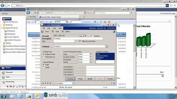Click into the Alias input field
The image size is (177, 99).
click(x=64, y=41)
